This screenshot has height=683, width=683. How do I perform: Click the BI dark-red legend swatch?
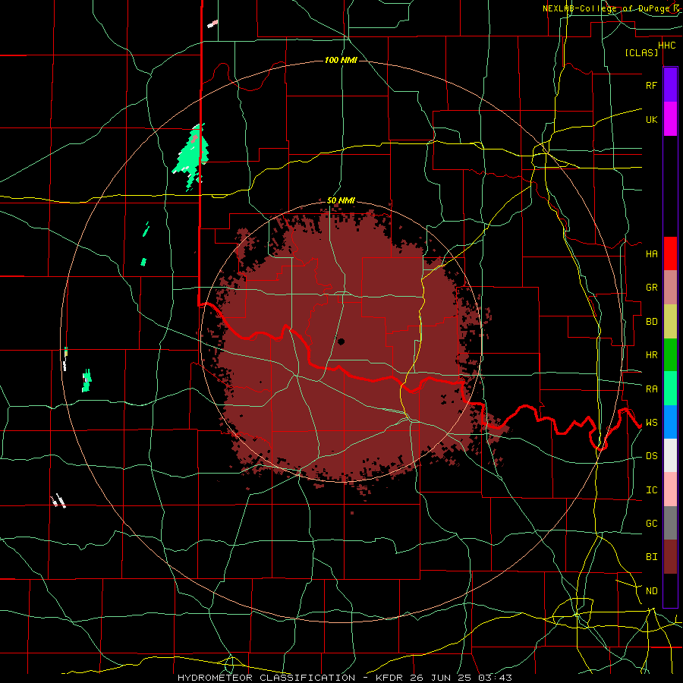click(670, 557)
